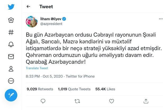Retweet using the arrows icon
Screen dimensions: 164x110
pyautogui.click(x=77, y=101)
